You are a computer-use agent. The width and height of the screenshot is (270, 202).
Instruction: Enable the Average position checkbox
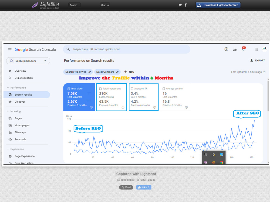coord(164,89)
